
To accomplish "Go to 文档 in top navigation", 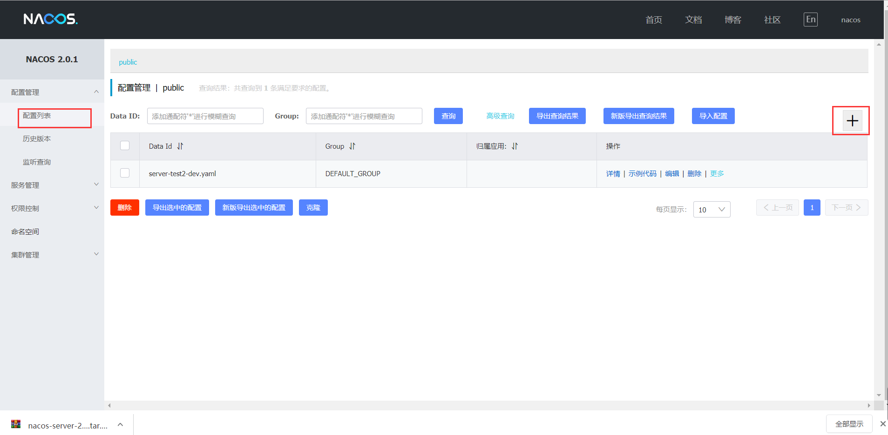I will 693,20.
